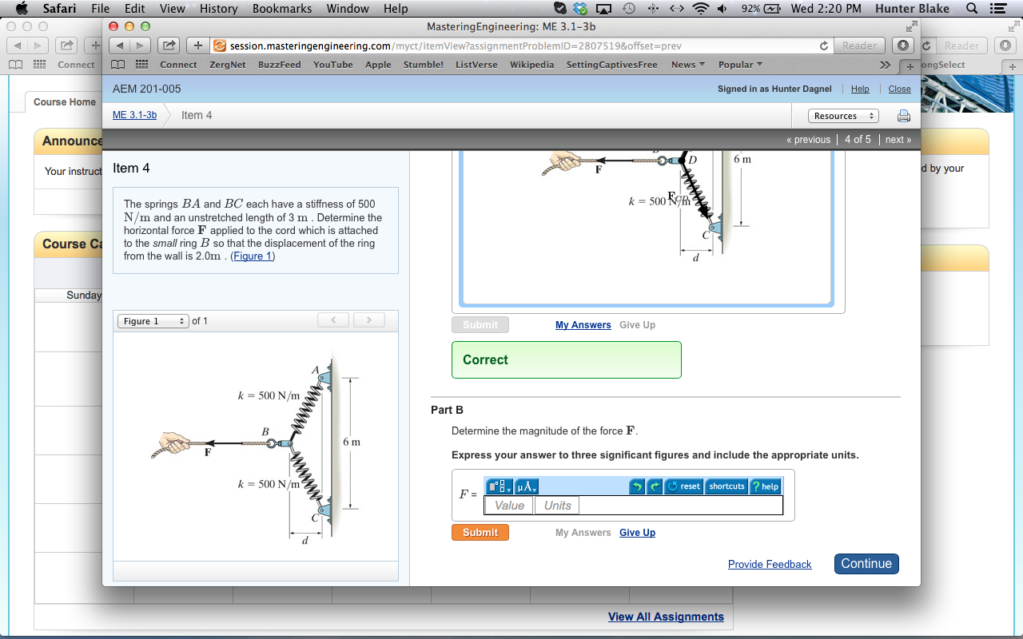Show the Reading List book icon
Viewport: 1023px width, 639px height.
(x=118, y=65)
